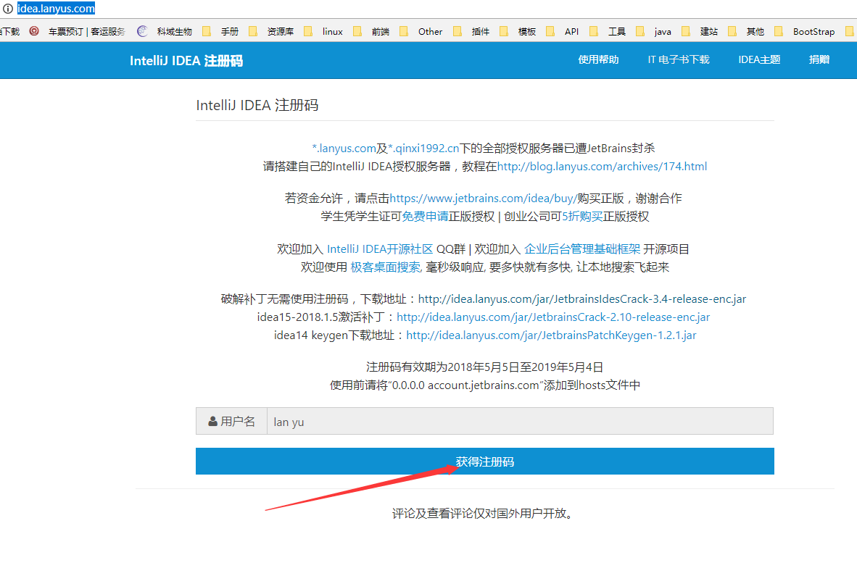Click the IntelliJ IDEA 注册码 navbar brand

[x=186, y=61]
